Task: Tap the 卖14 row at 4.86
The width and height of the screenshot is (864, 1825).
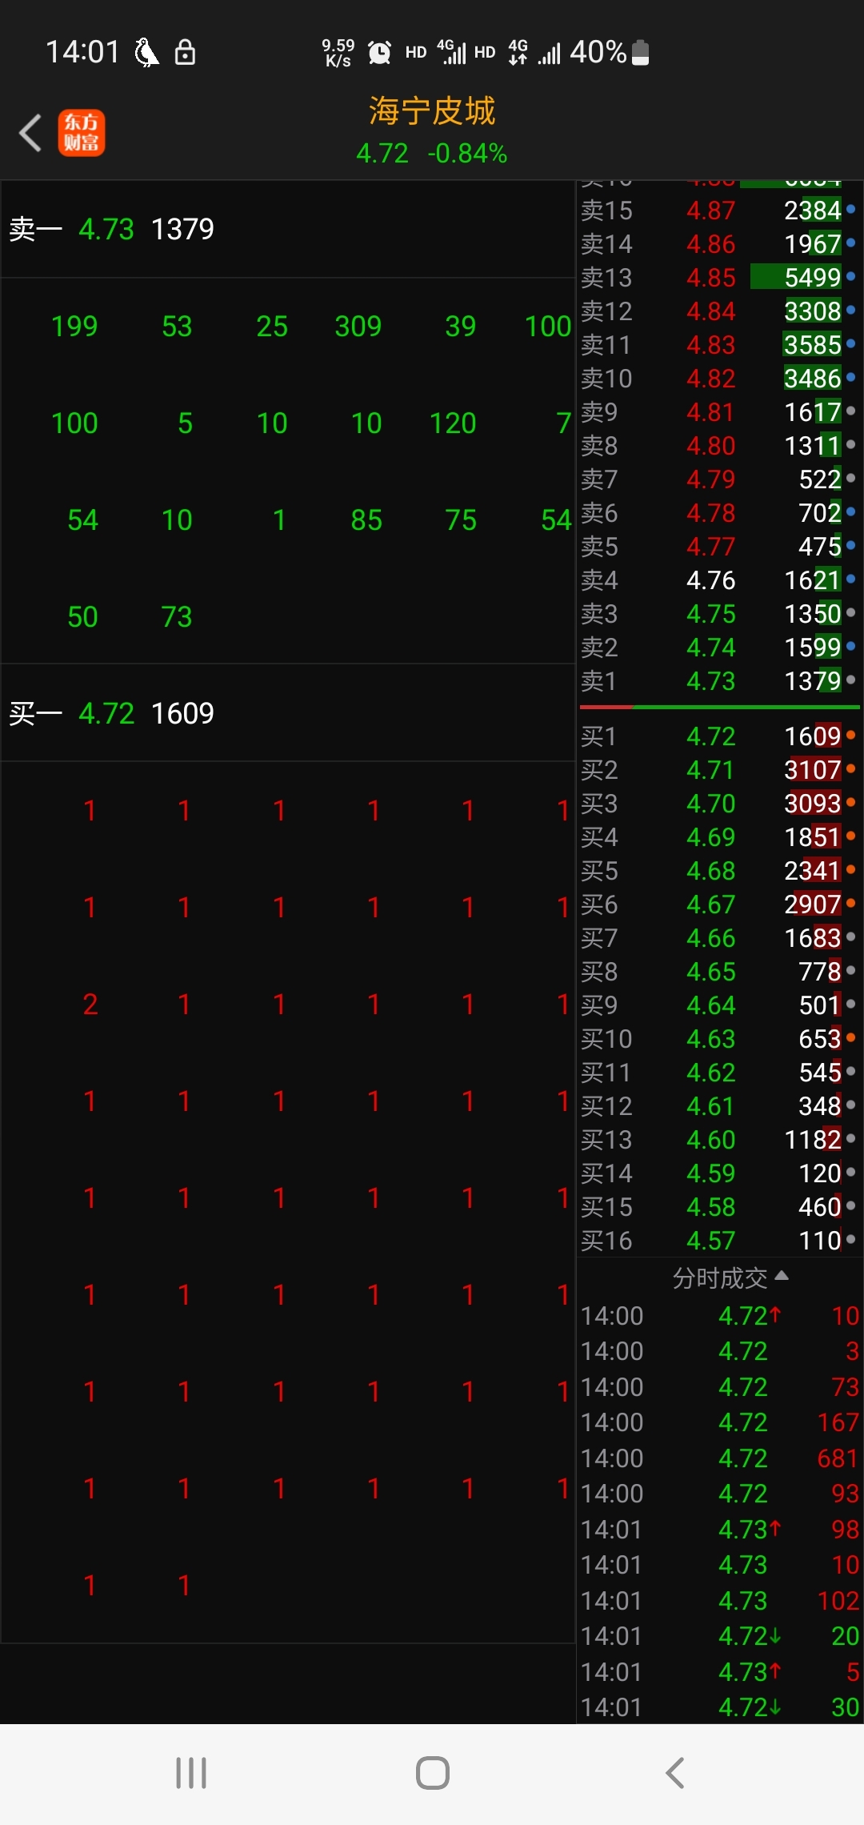Action: click(x=718, y=244)
